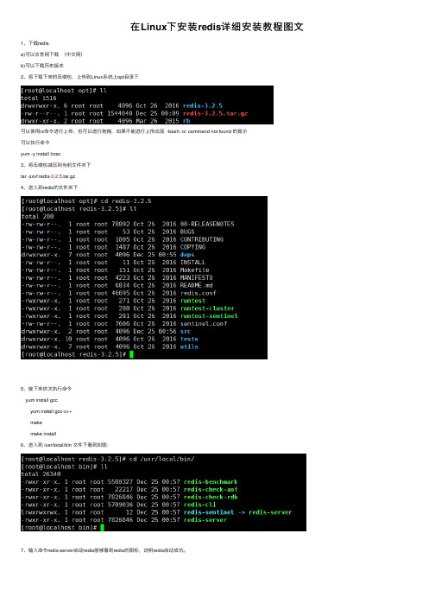
Task: Click file name 'redis.conf'
Action: coord(199,293)
